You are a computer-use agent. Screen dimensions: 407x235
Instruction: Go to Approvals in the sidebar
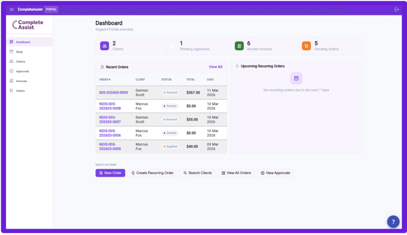(22, 71)
